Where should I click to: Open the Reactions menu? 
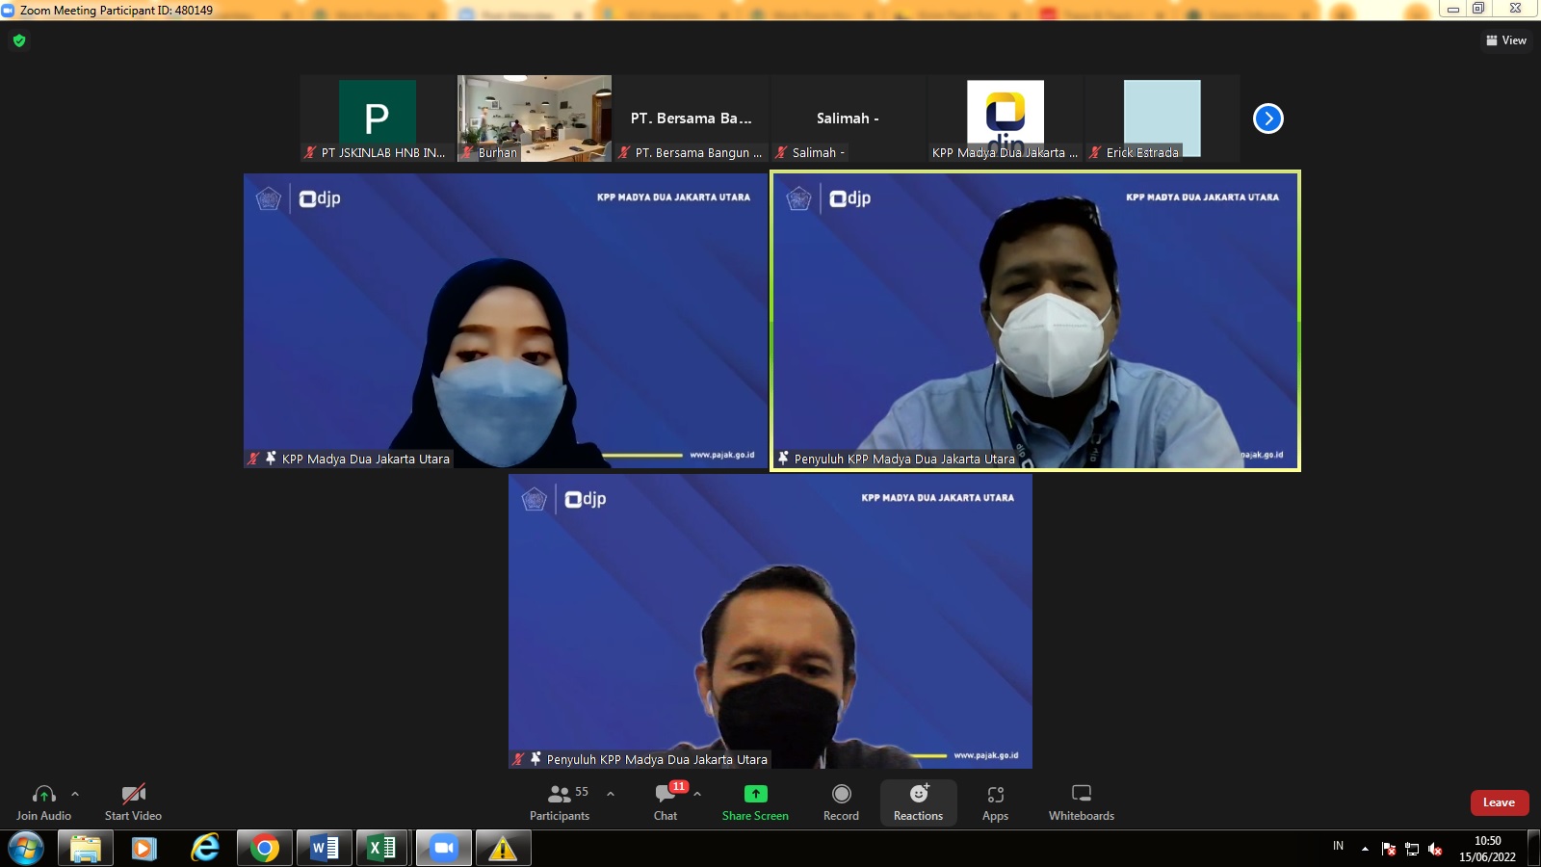[x=918, y=801]
